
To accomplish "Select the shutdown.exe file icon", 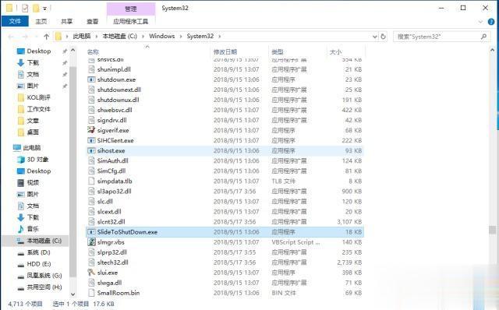I will 91,79.
